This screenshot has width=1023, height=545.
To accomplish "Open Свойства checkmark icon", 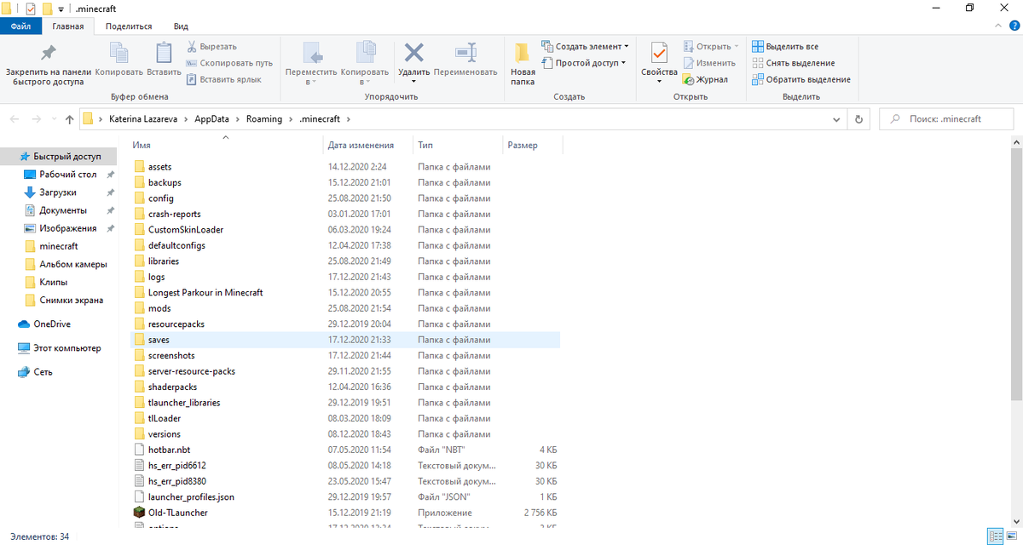I will pos(659,53).
